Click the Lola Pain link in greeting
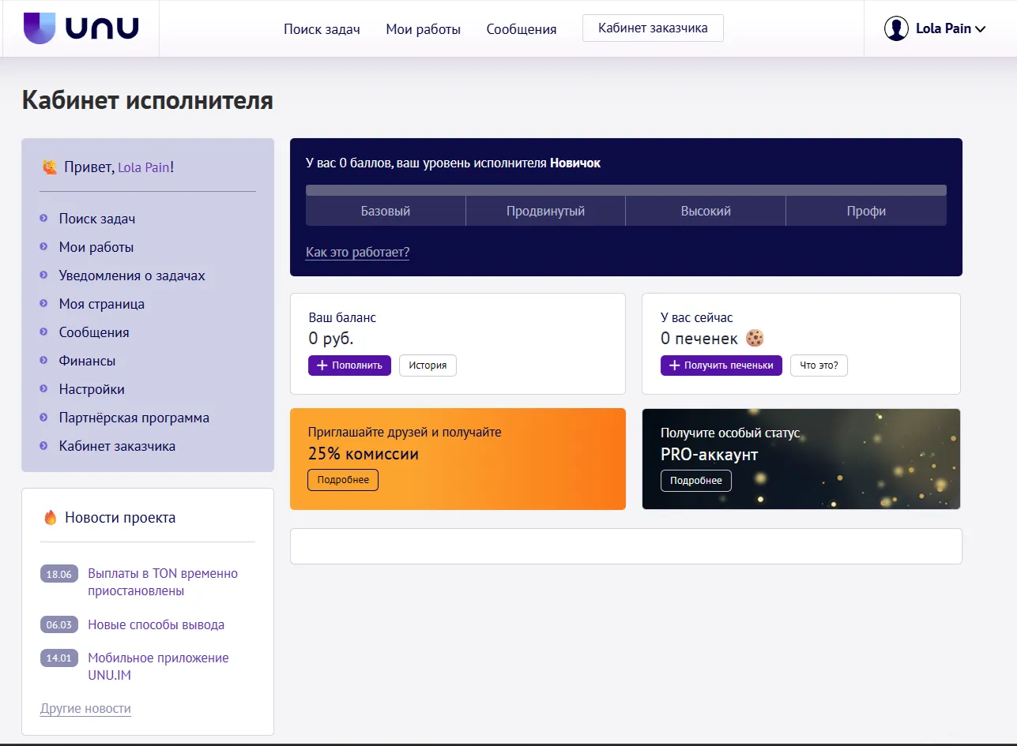The image size is (1017, 746). (144, 167)
